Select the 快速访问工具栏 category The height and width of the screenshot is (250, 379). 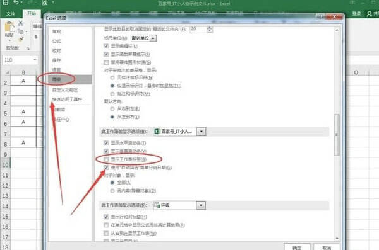click(67, 99)
